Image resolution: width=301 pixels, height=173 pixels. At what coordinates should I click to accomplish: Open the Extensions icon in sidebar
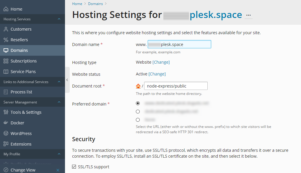[x=6, y=144]
